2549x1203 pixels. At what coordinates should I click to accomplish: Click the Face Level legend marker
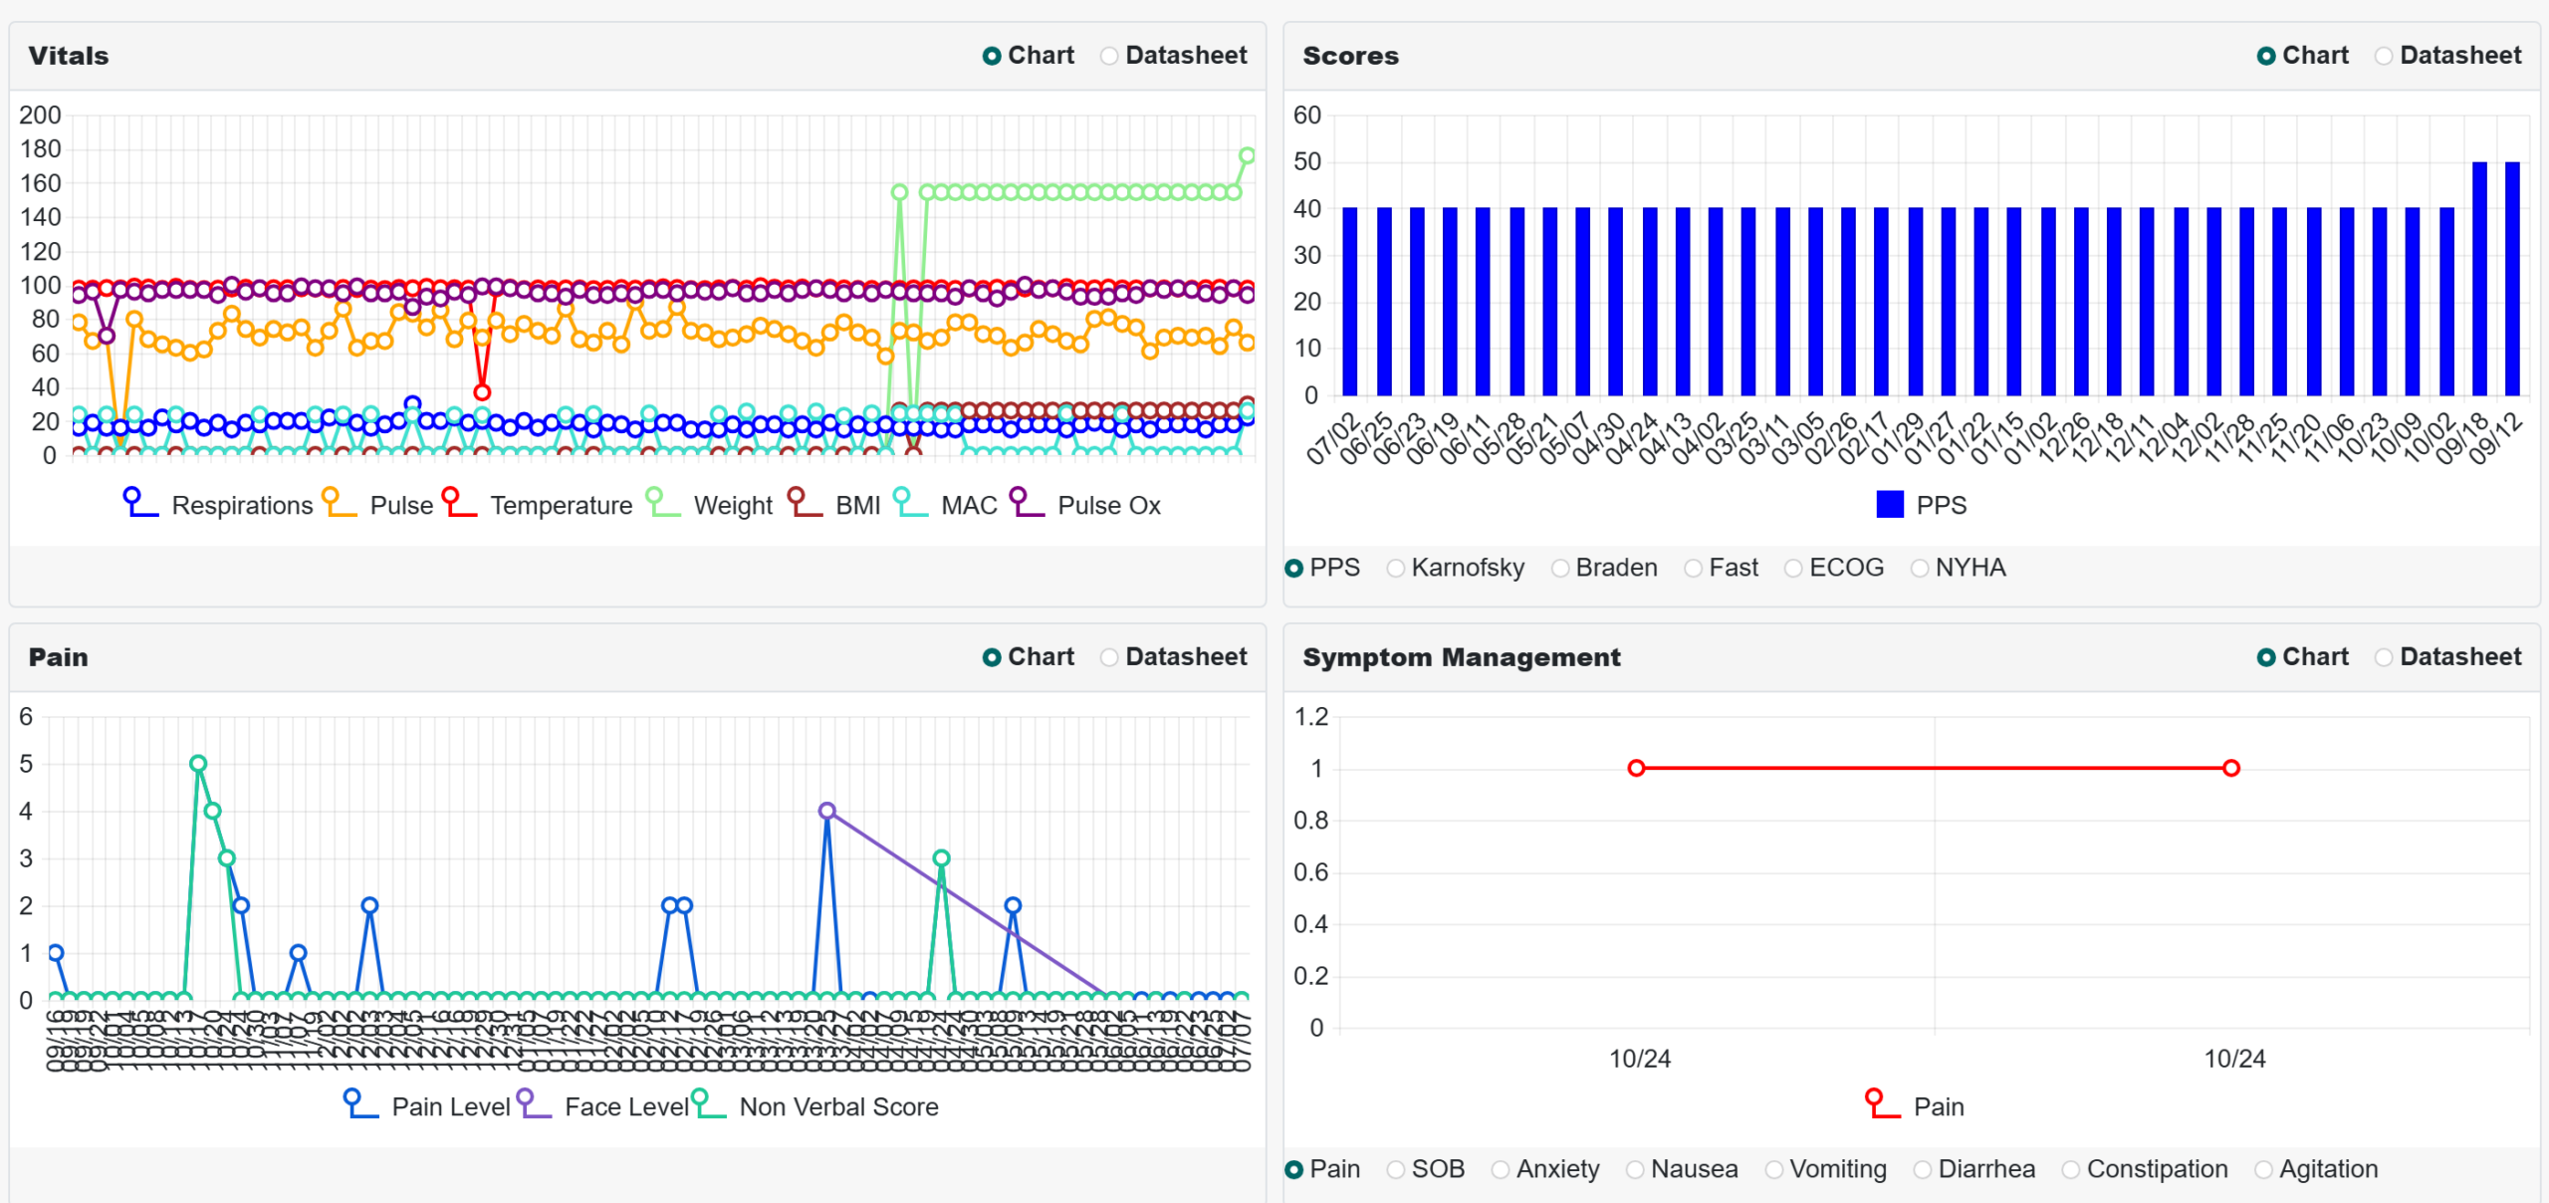pos(534,1104)
